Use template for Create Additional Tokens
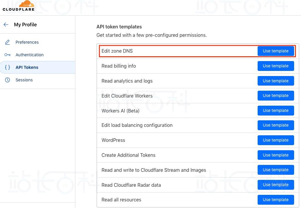This screenshot has height=208, width=301. pyautogui.click(x=276, y=155)
